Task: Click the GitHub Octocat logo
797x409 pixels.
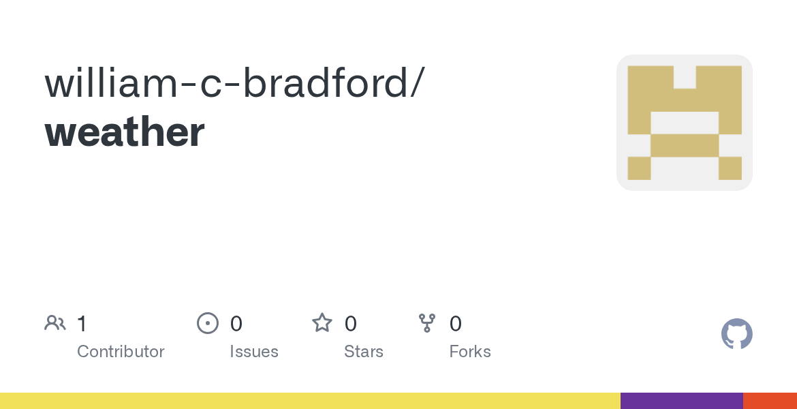Action: [x=736, y=334]
